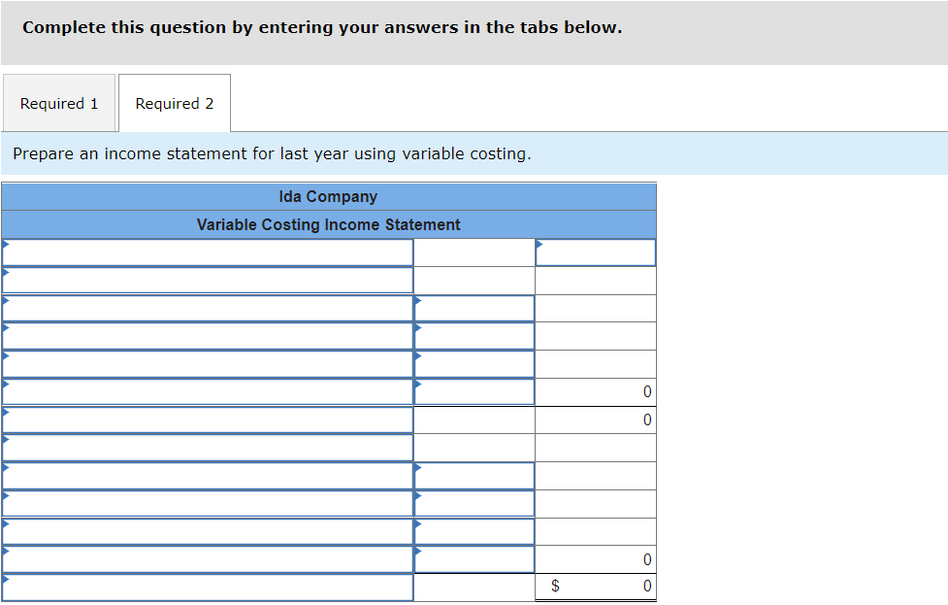Select the Required 2 tab
The height and width of the screenshot is (605, 948).
point(174,103)
